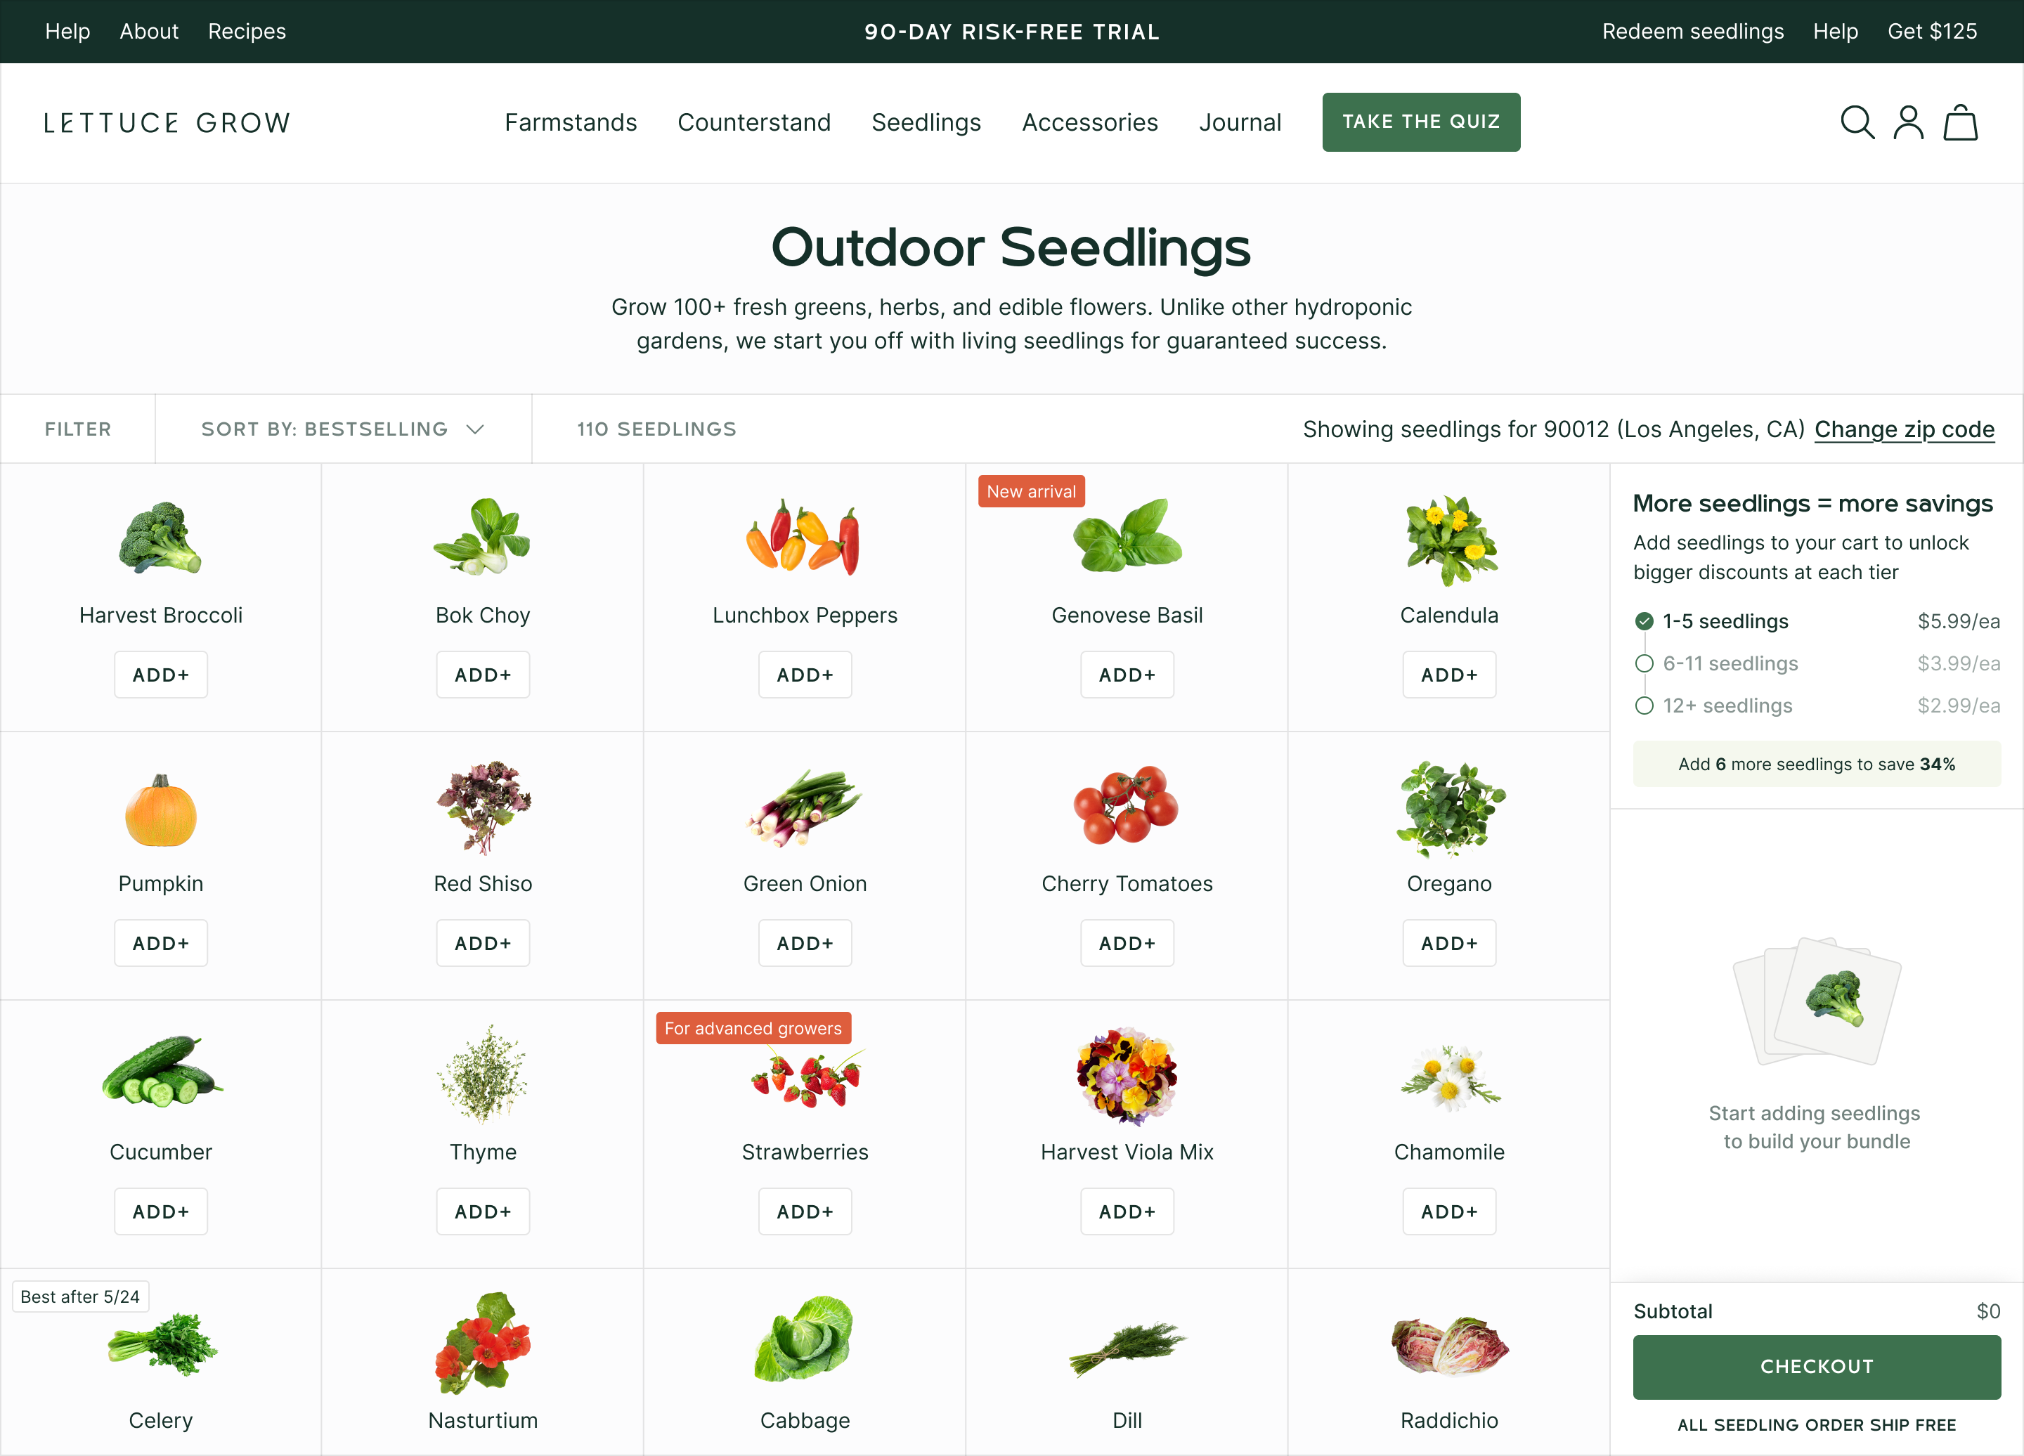This screenshot has width=2024, height=1456.
Task: Expand the Sort By Bestselling dropdown
Action: pos(343,429)
